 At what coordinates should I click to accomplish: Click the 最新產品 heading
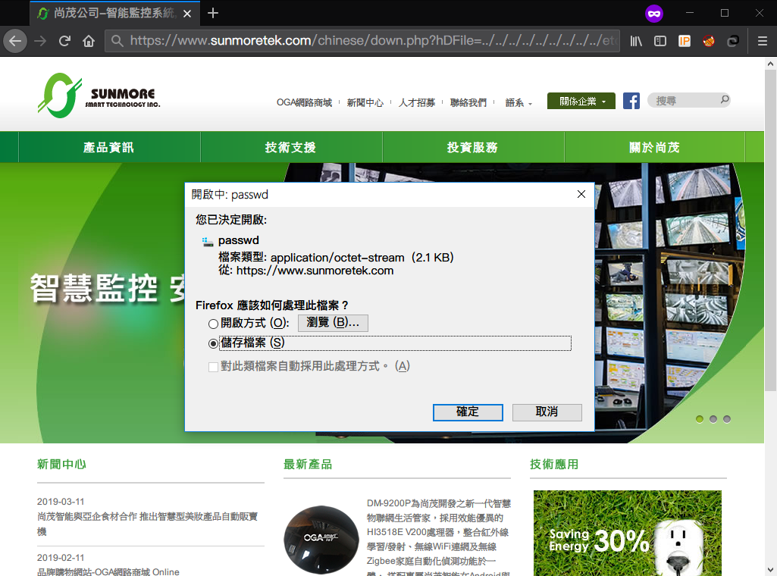[x=308, y=465]
